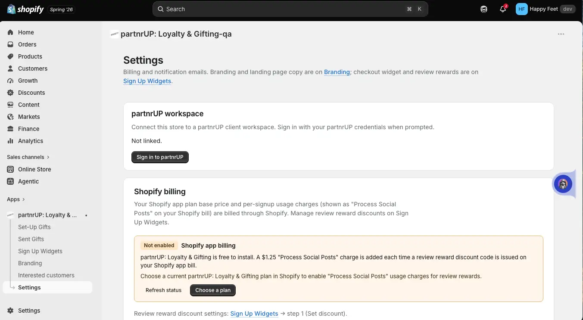Follow the Branding link in description
This screenshot has height=320, width=583.
click(337, 72)
